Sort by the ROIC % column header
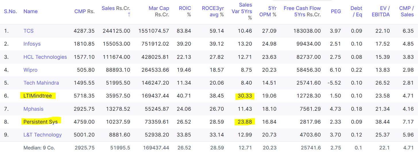Image resolution: width=418 pixels, height=156 pixels. coord(185,11)
